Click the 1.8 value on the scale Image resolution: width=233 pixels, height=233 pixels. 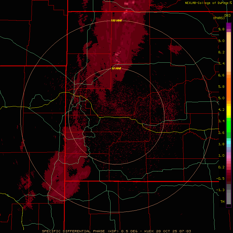click(x=221, y=144)
